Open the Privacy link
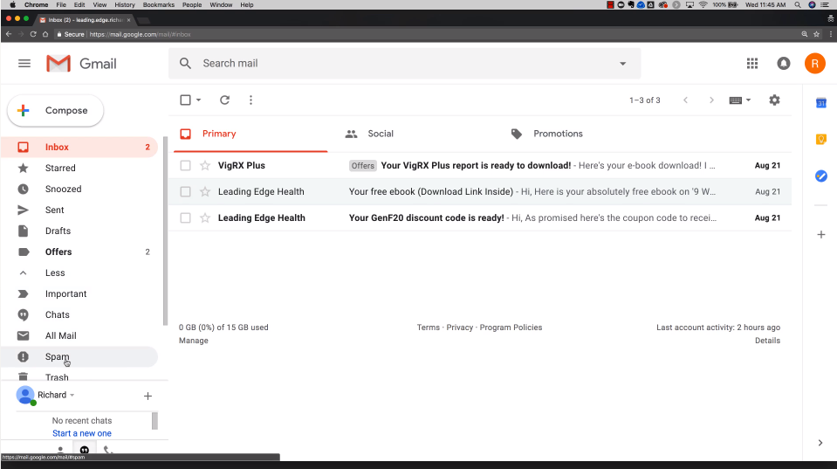The height and width of the screenshot is (469, 837). [460, 328]
